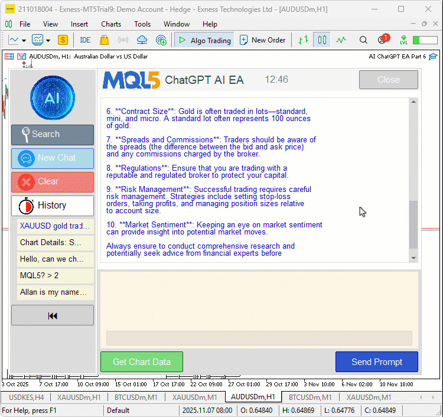The height and width of the screenshot is (417, 443).
Task: Click the Default profile in status bar
Action: click(x=118, y=411)
